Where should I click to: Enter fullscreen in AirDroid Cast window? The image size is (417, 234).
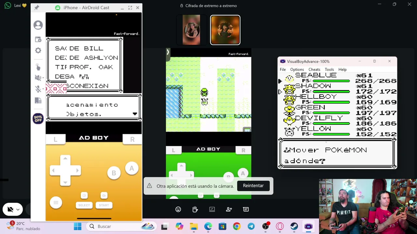click(130, 7)
